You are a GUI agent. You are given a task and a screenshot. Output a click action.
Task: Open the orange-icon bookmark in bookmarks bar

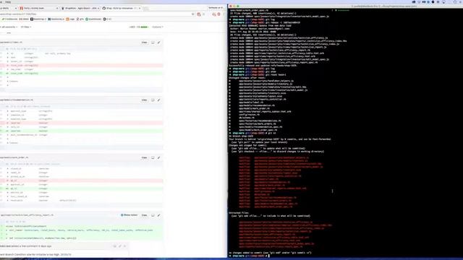point(70,19)
